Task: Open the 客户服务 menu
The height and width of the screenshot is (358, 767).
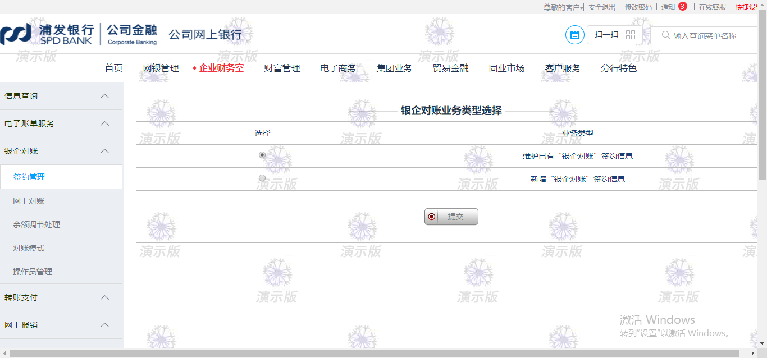Action: (x=563, y=68)
